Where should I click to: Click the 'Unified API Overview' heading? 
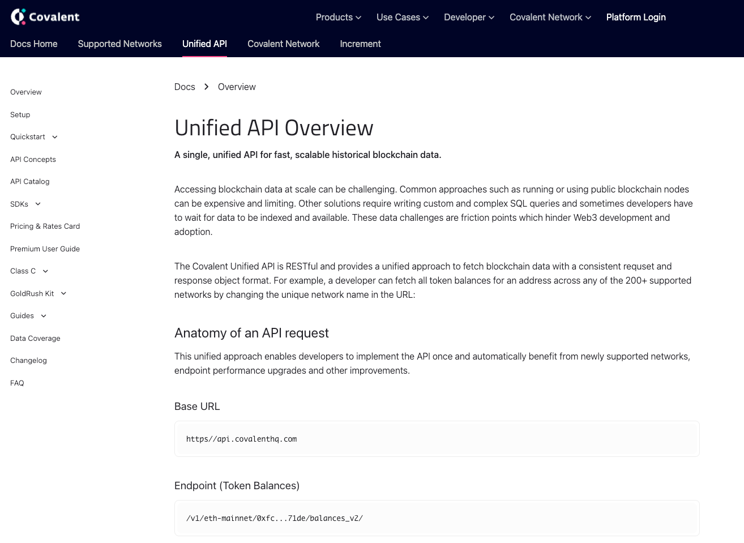coord(274,128)
